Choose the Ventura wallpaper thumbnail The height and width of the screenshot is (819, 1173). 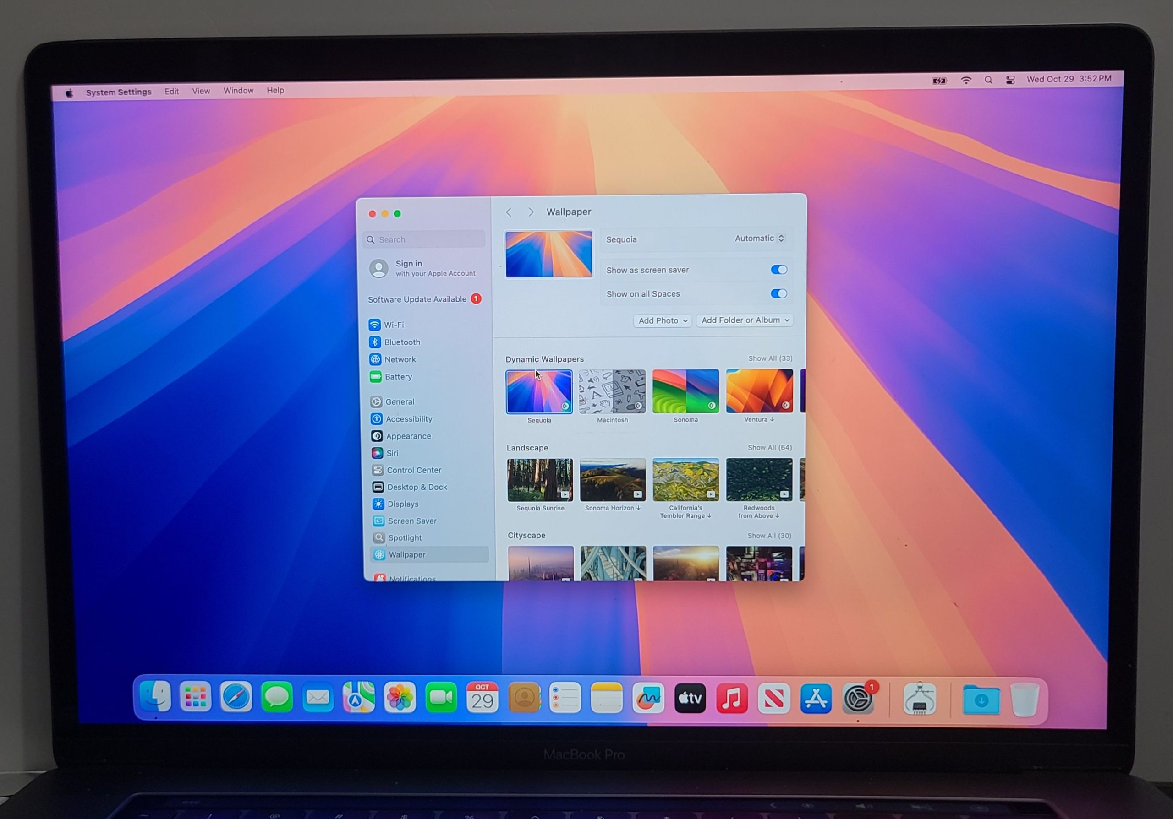coord(759,391)
